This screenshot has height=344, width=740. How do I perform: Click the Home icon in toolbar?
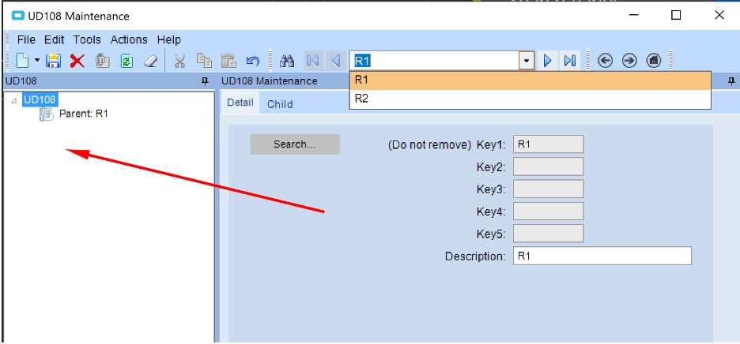coord(653,61)
